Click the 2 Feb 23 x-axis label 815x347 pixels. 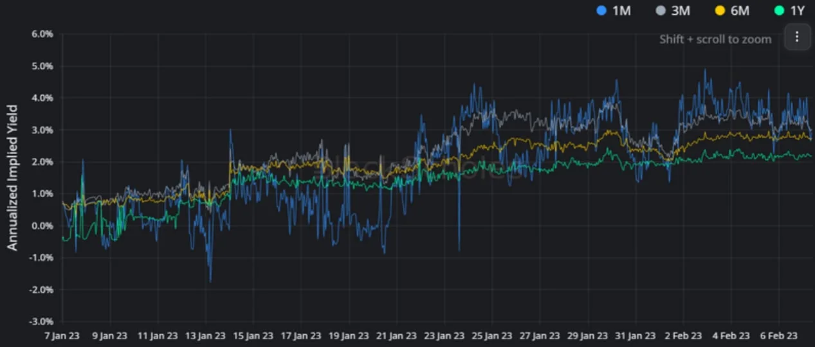[684, 335]
